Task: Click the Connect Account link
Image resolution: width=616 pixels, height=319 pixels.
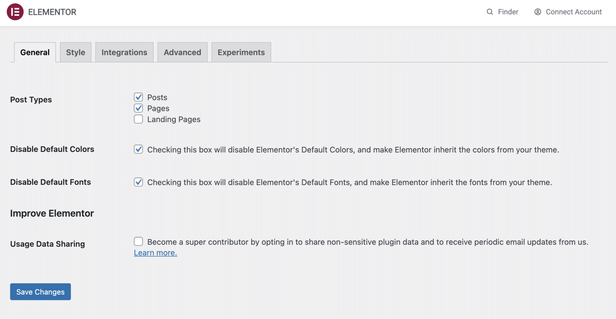Action: (574, 12)
